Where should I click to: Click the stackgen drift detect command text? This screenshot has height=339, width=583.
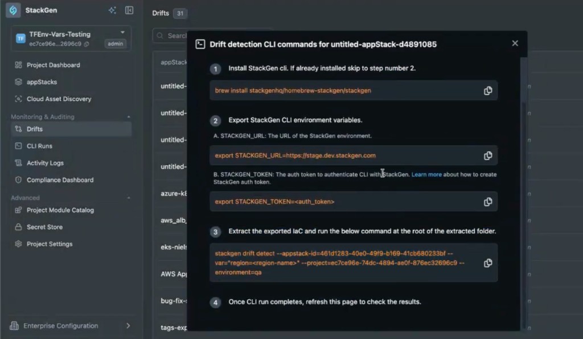point(339,263)
